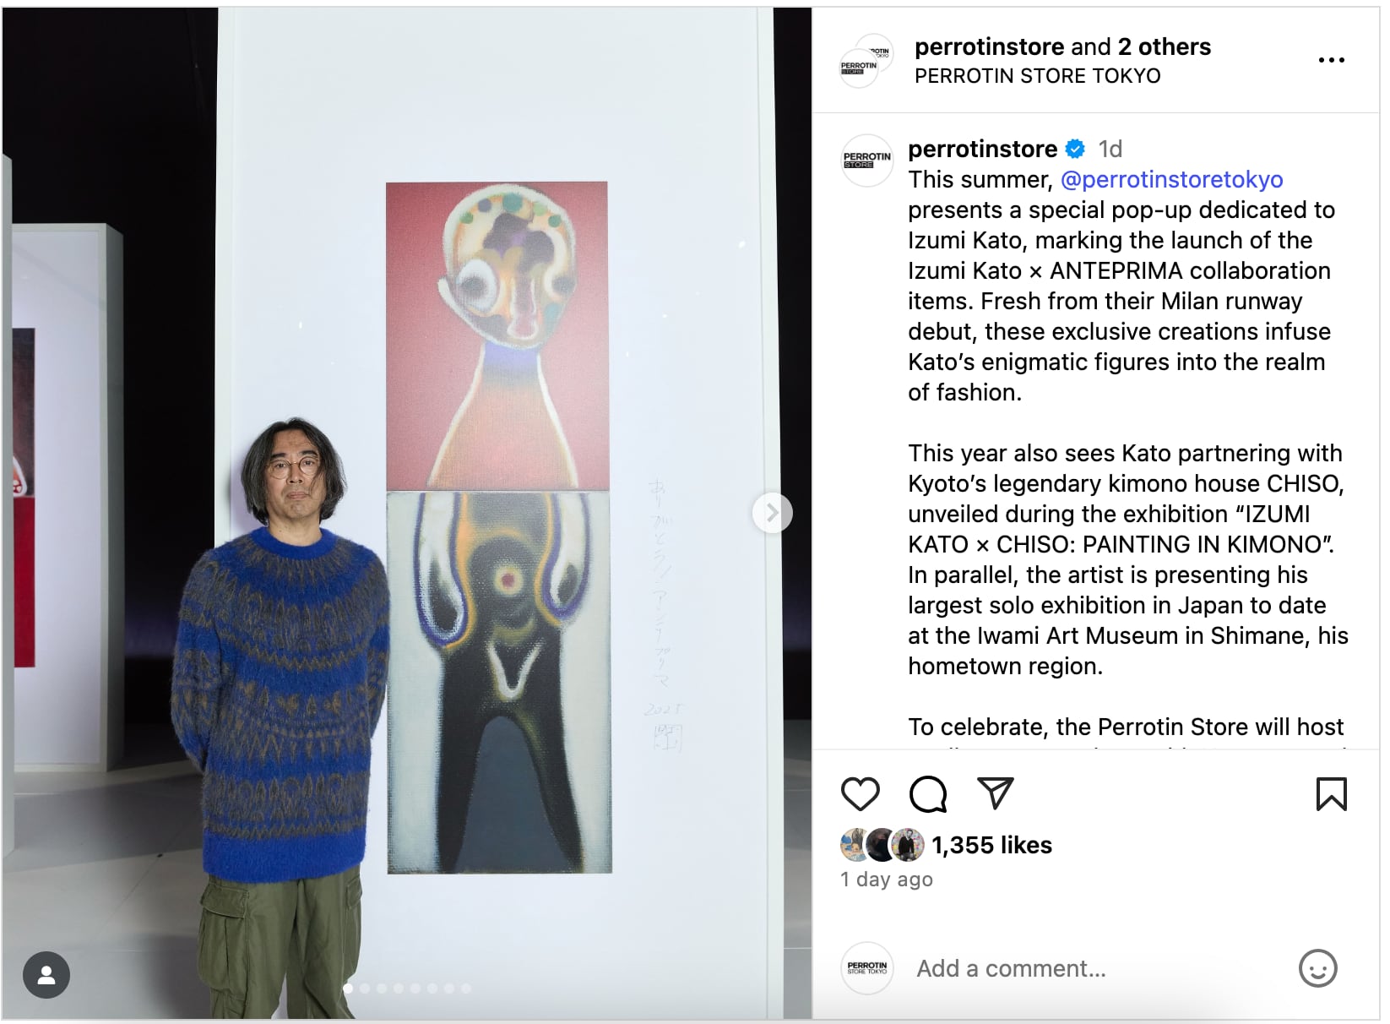Save the post with the bookmark icon
Viewport: 1390px width, 1024px height.
(x=1331, y=794)
